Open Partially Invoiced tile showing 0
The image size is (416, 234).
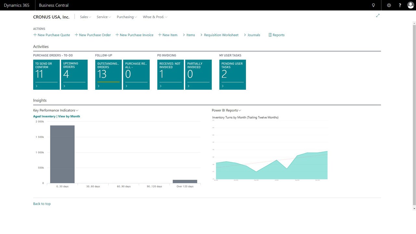coord(199,75)
